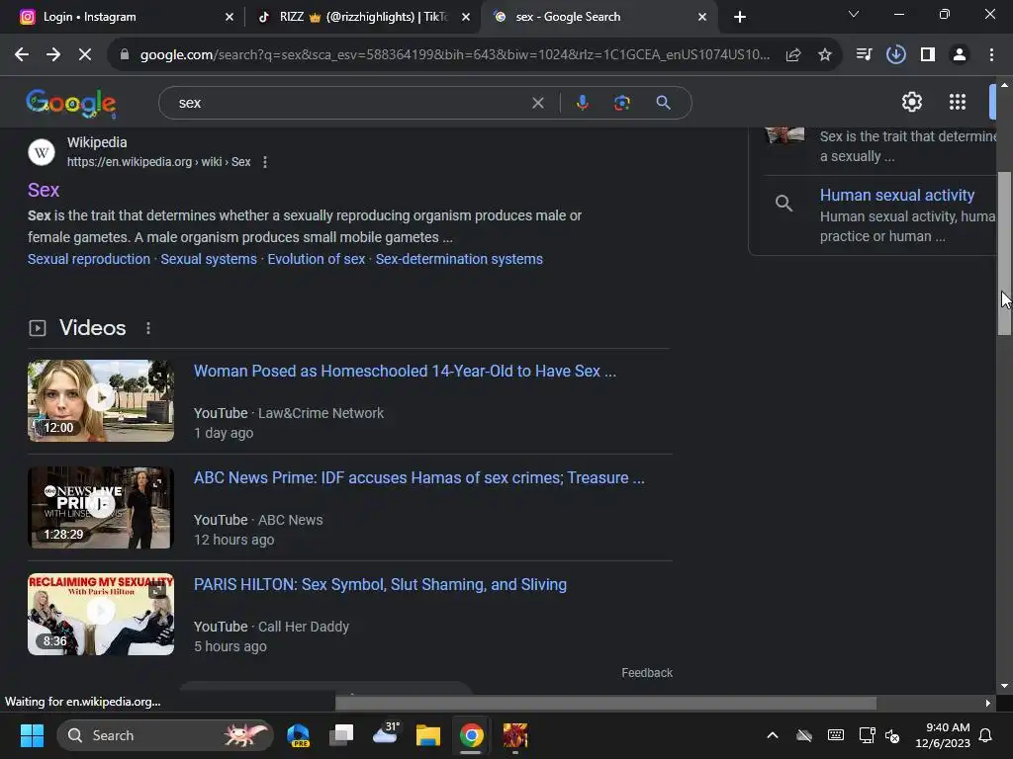Image resolution: width=1013 pixels, height=759 pixels.
Task: Switch to the RIZZ TikTok tab
Action: point(364,17)
